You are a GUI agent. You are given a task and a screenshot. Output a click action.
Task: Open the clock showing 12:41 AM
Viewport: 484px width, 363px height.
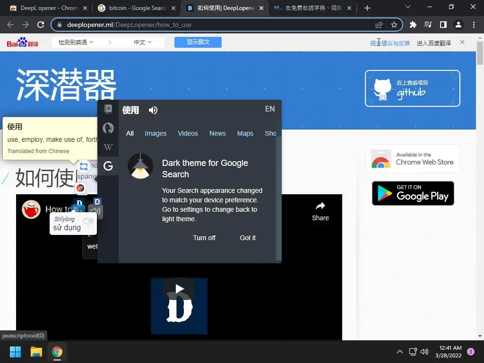pyautogui.click(x=449, y=352)
